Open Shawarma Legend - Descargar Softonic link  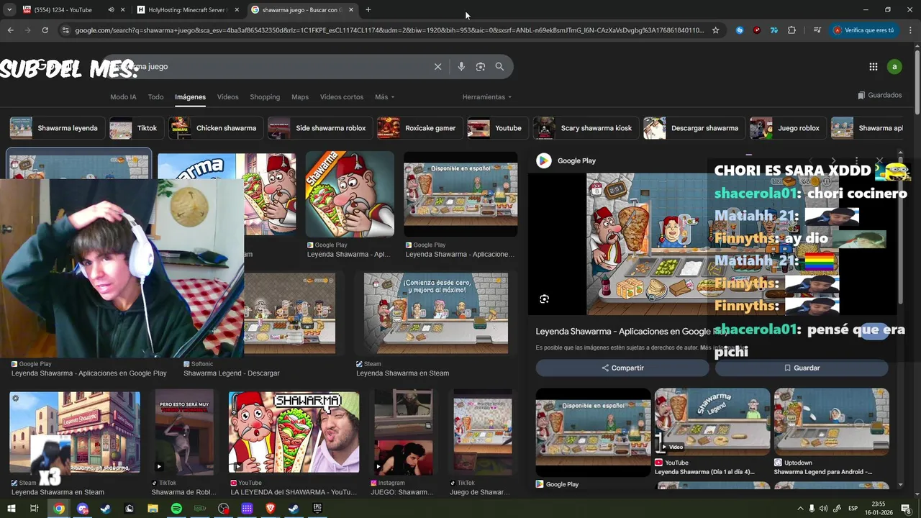click(x=231, y=373)
